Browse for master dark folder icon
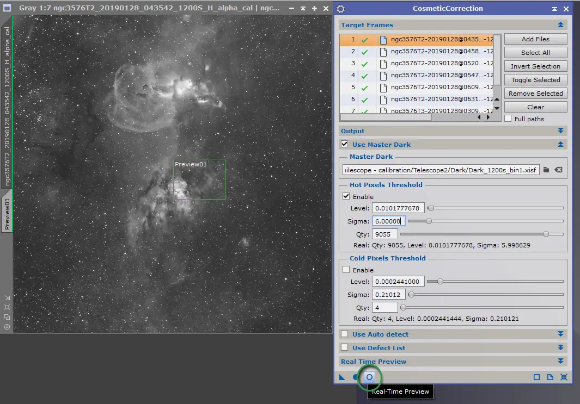Image resolution: width=580 pixels, height=404 pixels. tap(546, 170)
